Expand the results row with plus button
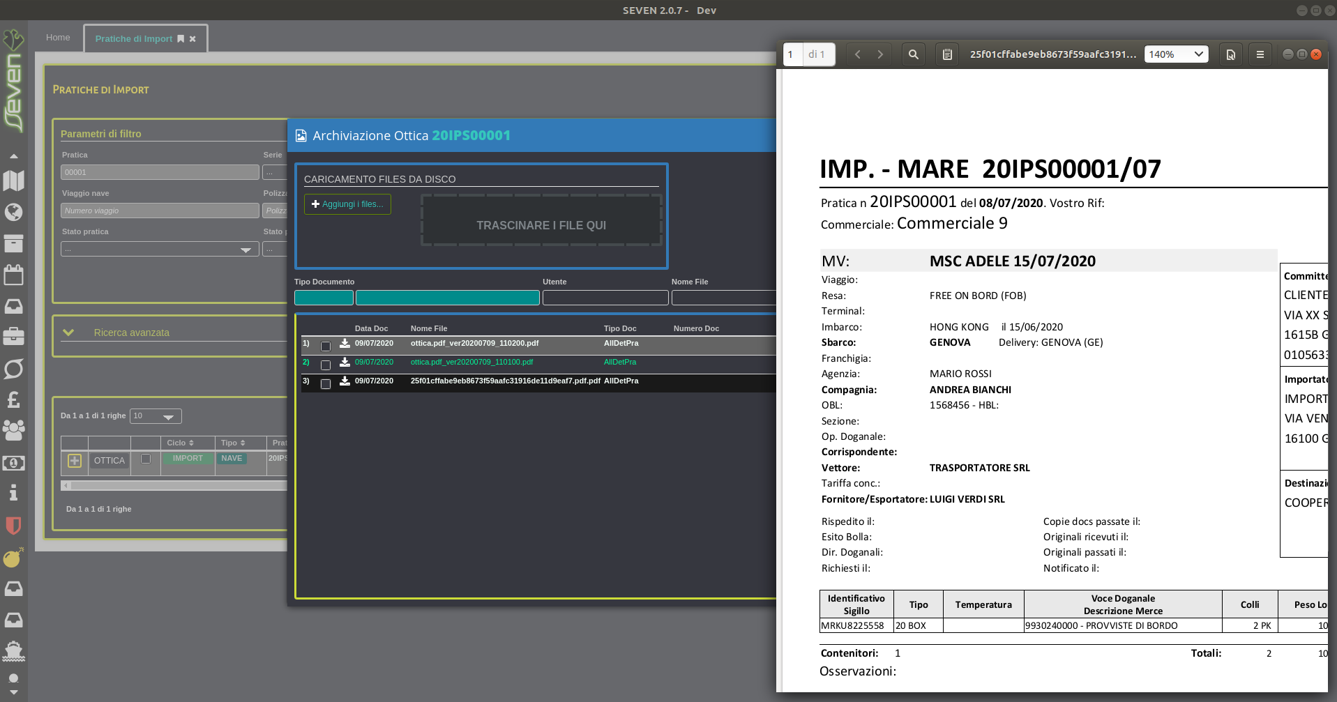 [x=75, y=461]
